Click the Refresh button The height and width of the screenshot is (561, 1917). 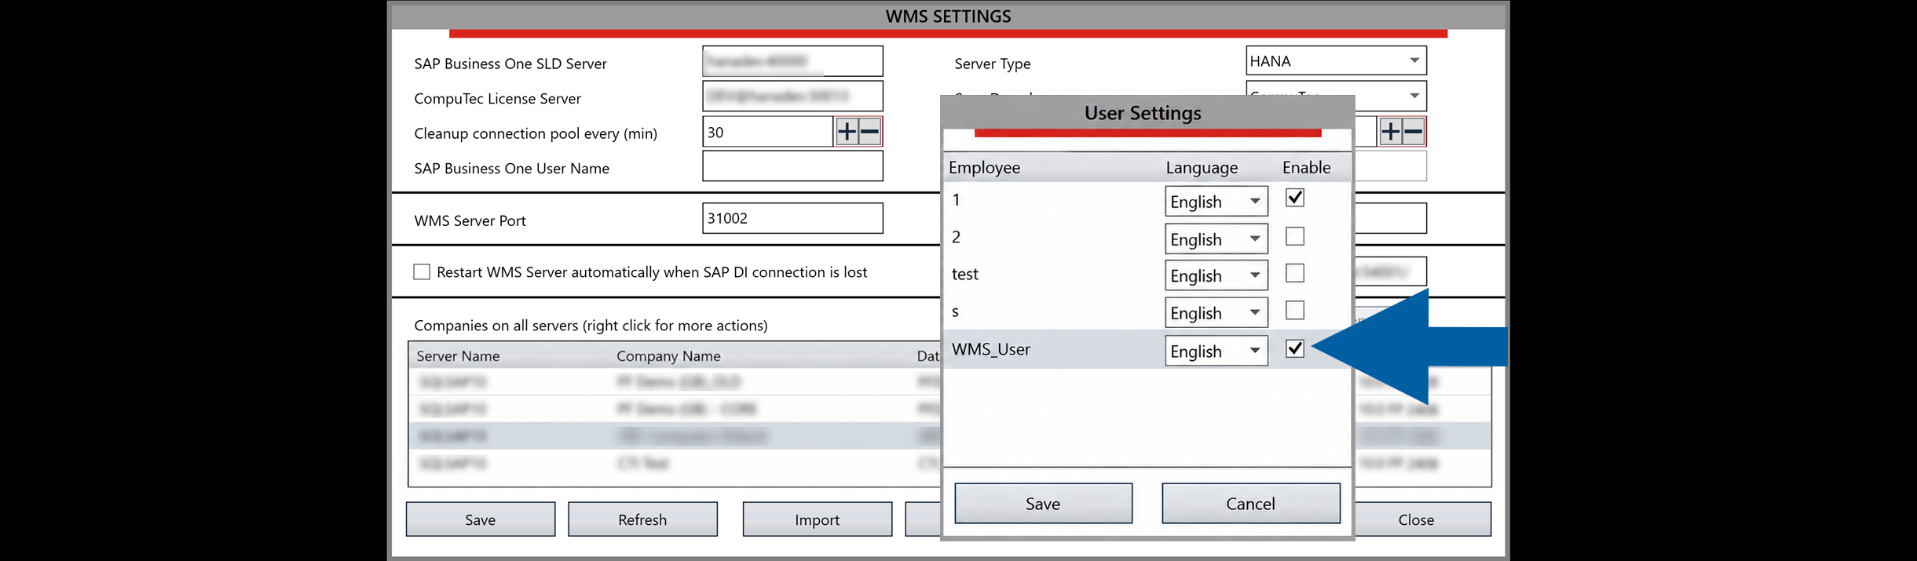click(642, 519)
